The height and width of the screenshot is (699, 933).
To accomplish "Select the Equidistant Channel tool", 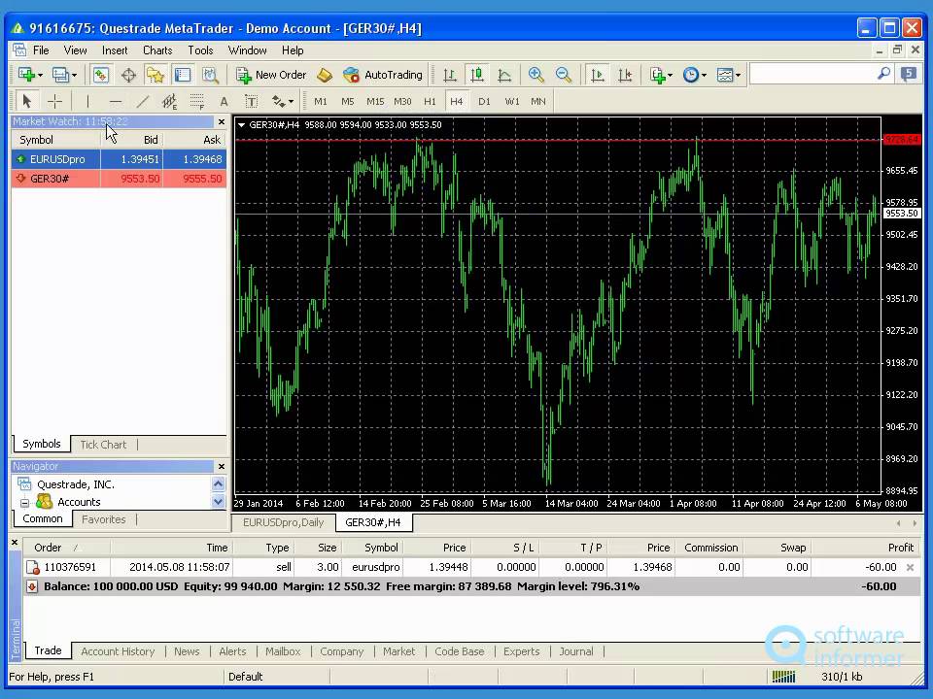I will click(169, 102).
